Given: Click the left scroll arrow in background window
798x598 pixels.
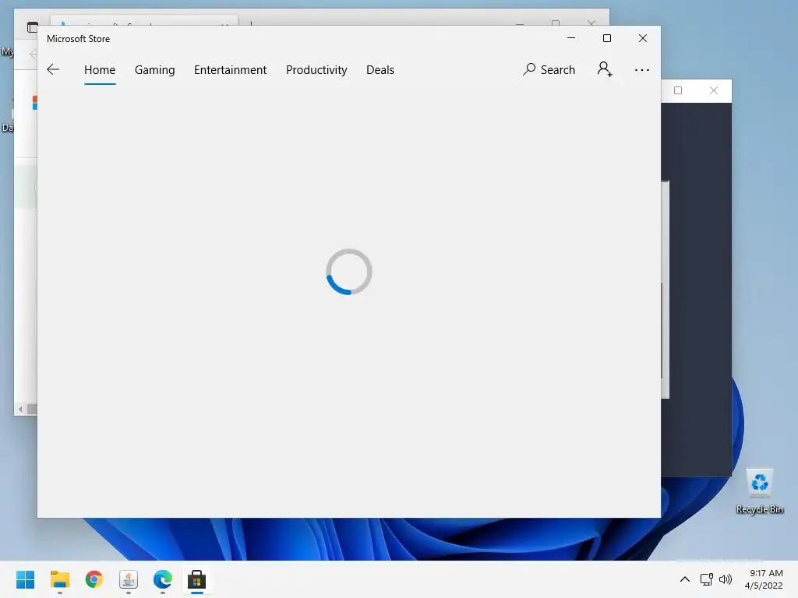Looking at the screenshot, I should point(20,409).
